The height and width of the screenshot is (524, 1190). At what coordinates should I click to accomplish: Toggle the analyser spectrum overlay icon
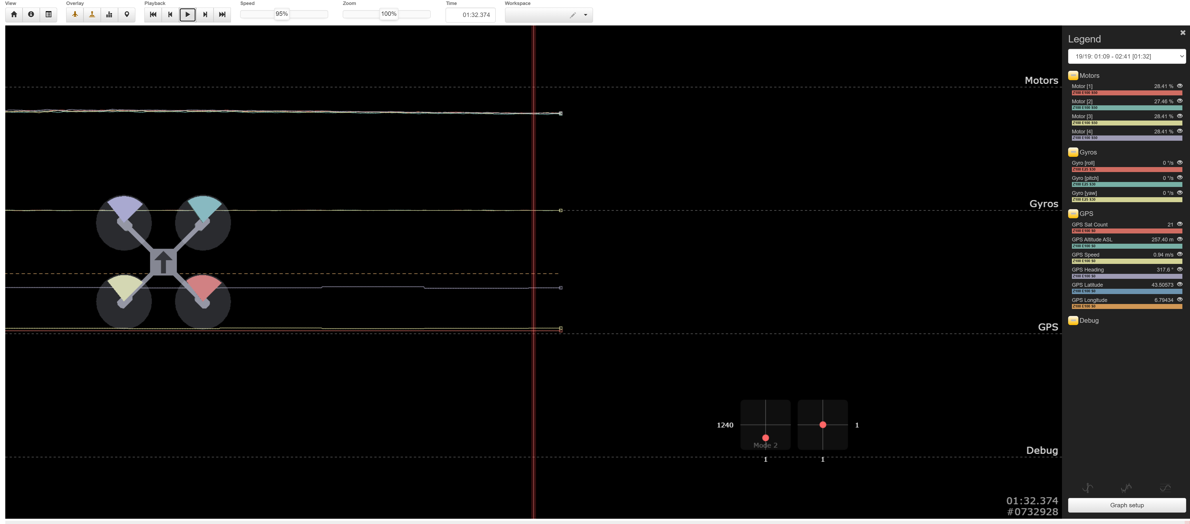click(109, 14)
